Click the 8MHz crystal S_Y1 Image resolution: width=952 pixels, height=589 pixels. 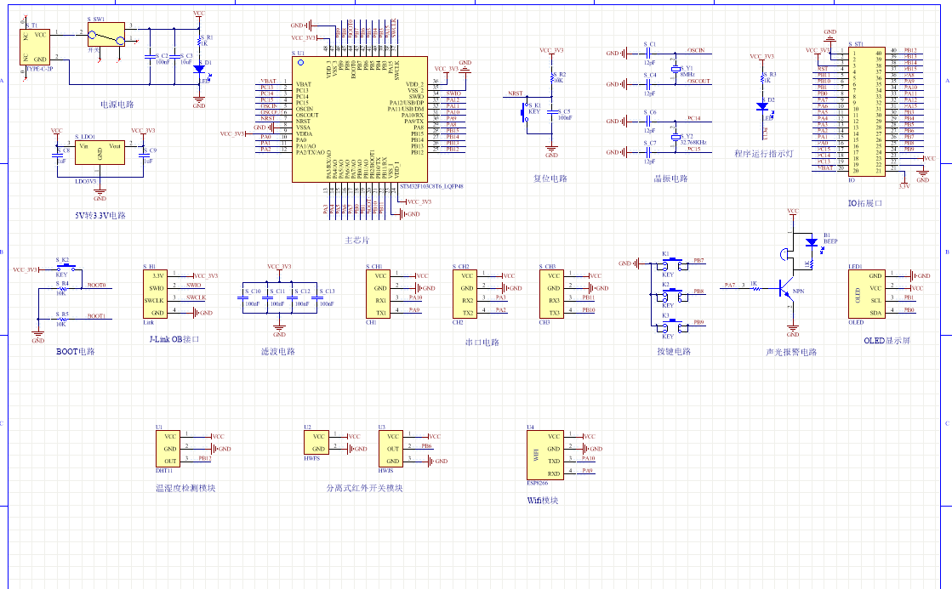pyautogui.click(x=676, y=68)
